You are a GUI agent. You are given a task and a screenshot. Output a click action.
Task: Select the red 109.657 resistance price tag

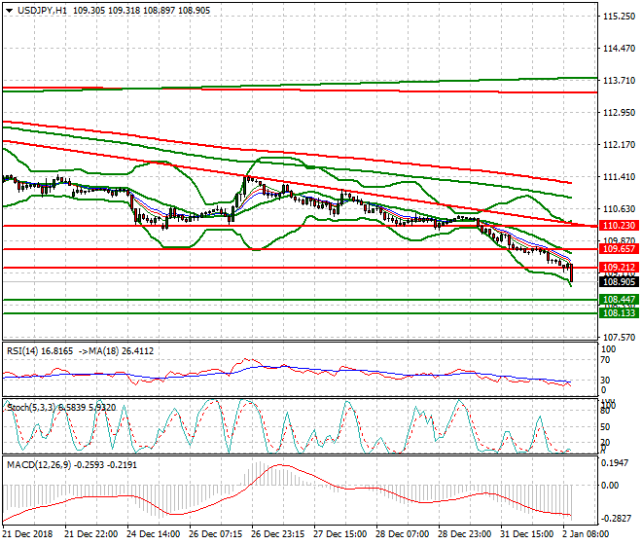pos(619,250)
